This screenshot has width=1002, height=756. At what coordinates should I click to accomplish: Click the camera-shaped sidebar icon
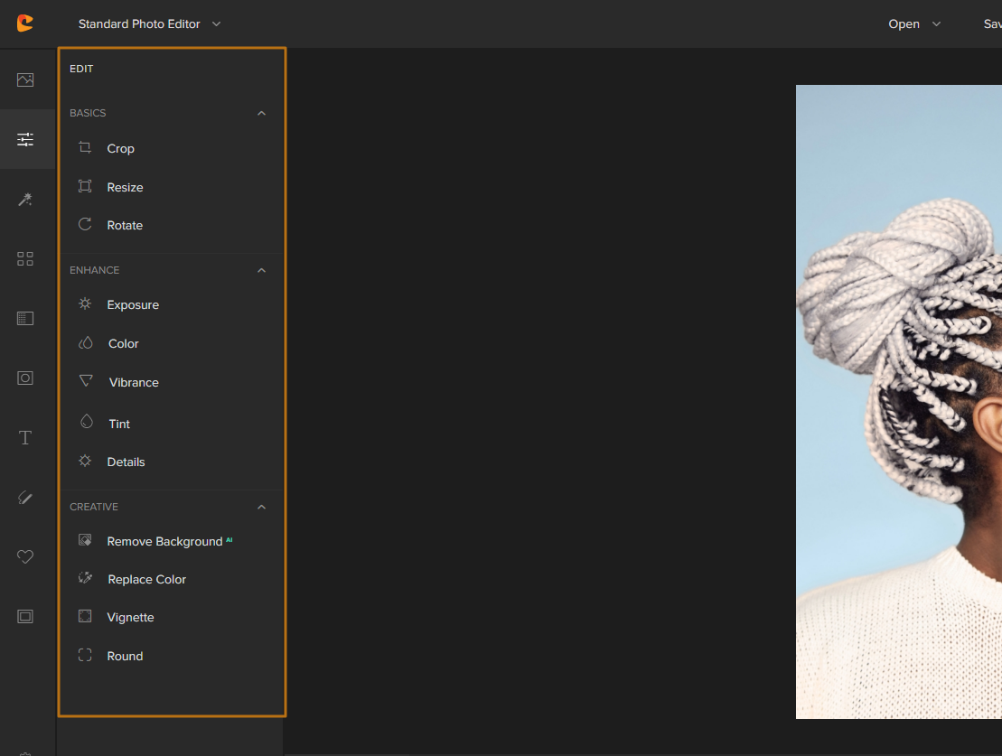click(25, 378)
